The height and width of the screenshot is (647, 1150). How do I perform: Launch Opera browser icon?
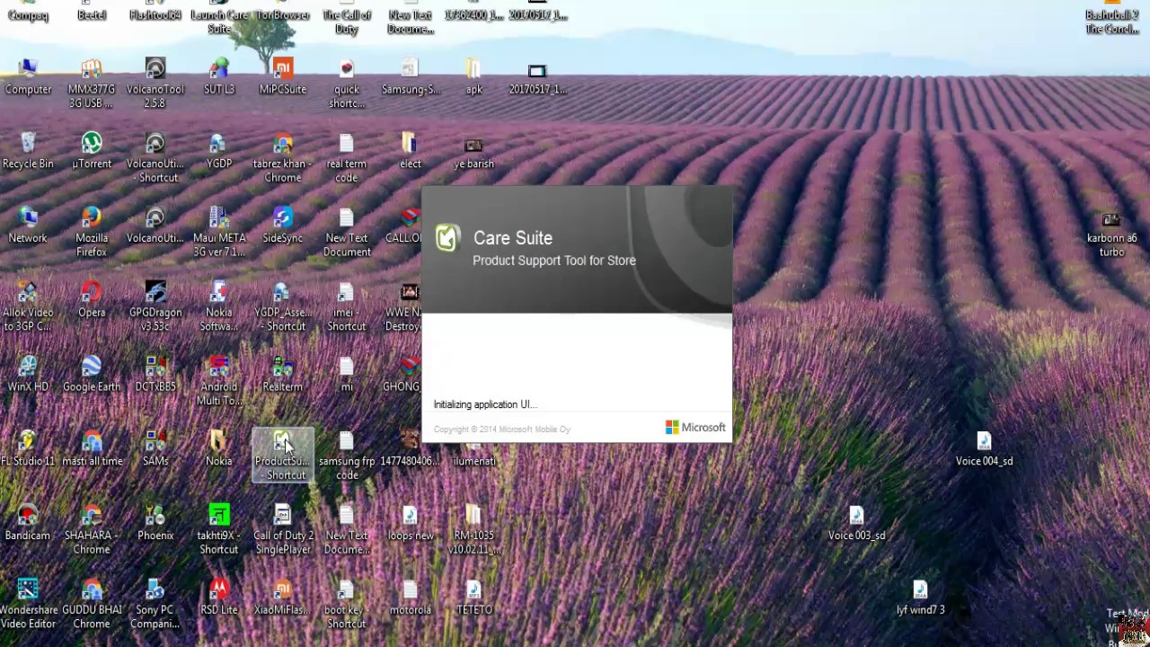click(x=92, y=301)
